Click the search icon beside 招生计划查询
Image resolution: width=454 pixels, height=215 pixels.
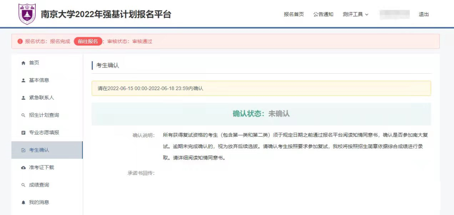[24, 115]
